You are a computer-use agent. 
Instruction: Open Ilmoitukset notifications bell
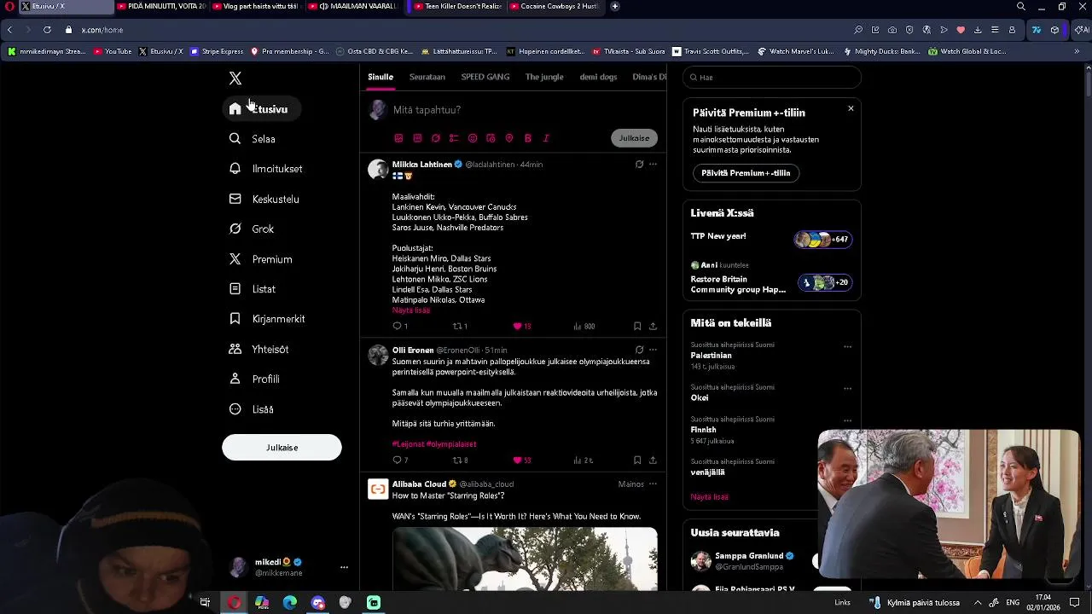265,169
